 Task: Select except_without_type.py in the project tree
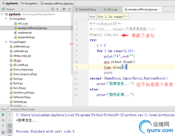(32, 28)
